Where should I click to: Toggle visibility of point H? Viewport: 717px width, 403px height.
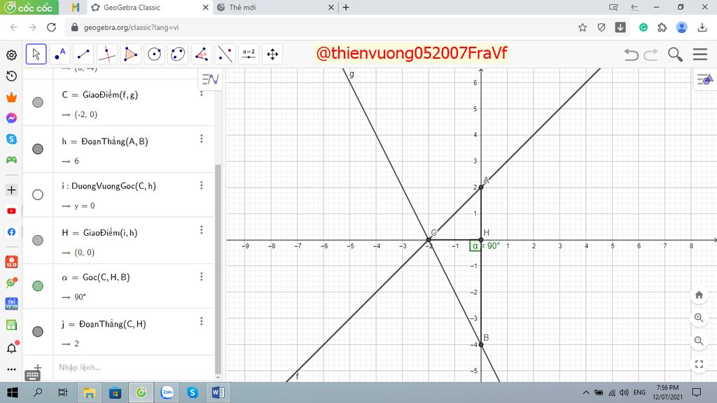38,241
